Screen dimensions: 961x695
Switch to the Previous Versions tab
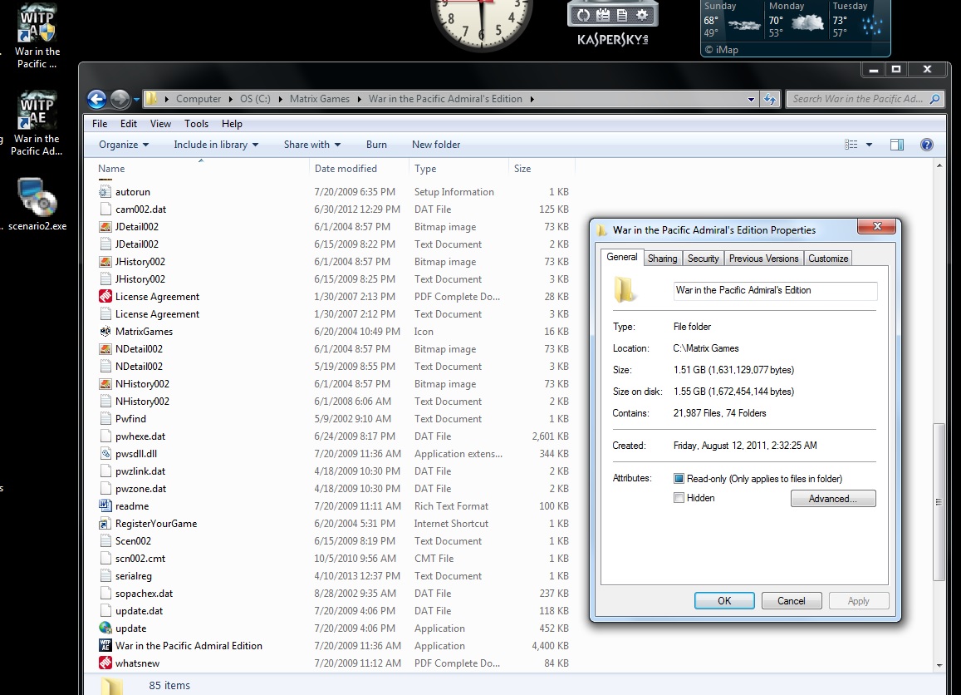click(x=763, y=259)
